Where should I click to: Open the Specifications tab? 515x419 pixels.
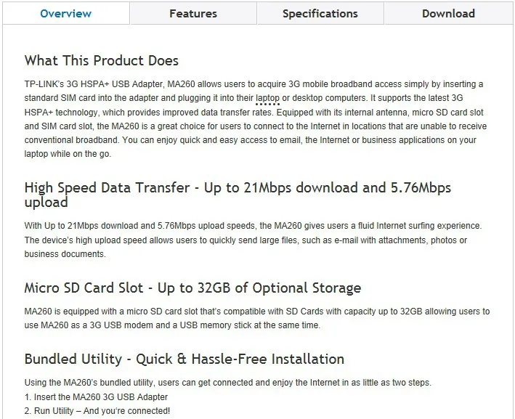coord(320,14)
